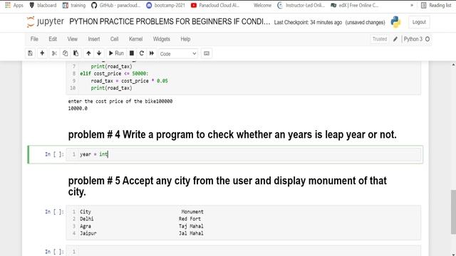The width and height of the screenshot is (456, 256).
Task: Click the 'In [ ]:' prompt of year cell
Action: point(54,154)
